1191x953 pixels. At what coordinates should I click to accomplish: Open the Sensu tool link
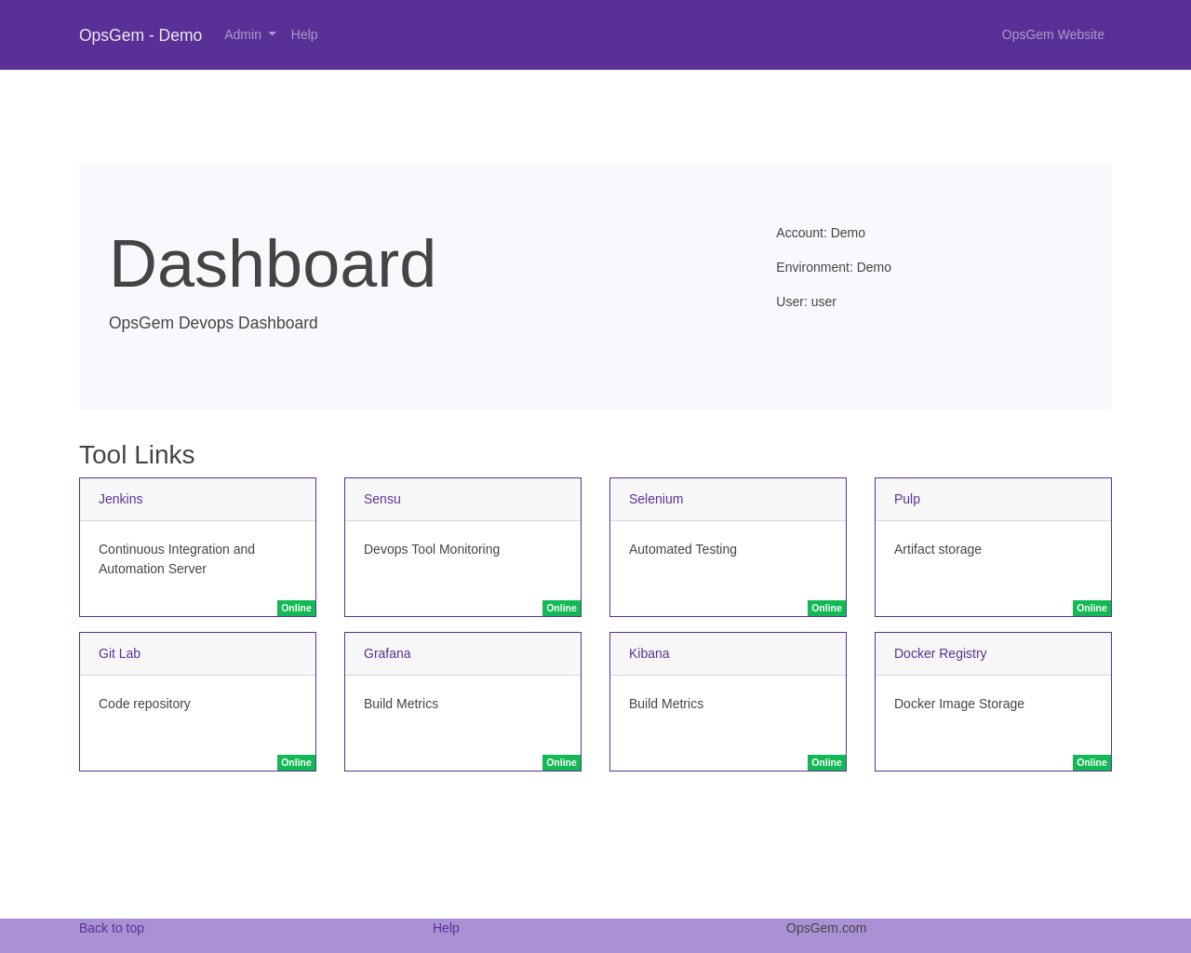click(382, 499)
